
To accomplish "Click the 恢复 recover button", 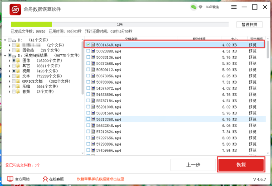I will click(241, 165).
